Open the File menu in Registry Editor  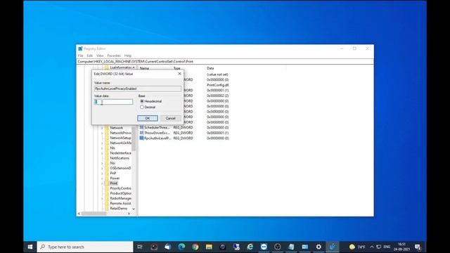(81, 56)
